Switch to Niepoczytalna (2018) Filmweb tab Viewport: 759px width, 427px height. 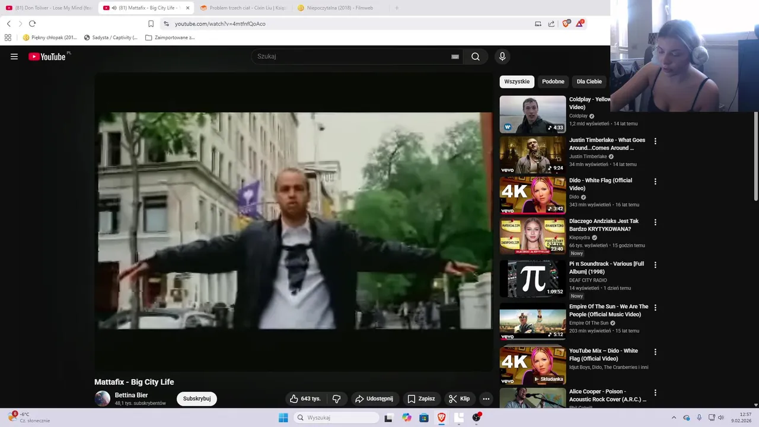[x=340, y=8]
